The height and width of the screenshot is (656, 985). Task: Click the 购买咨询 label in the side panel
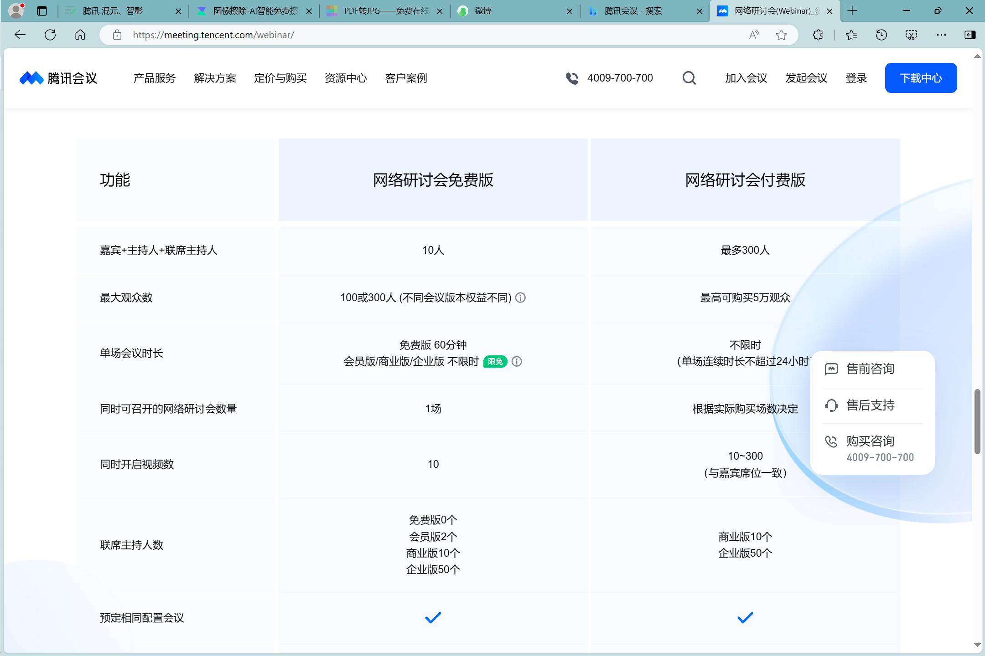[x=871, y=441]
